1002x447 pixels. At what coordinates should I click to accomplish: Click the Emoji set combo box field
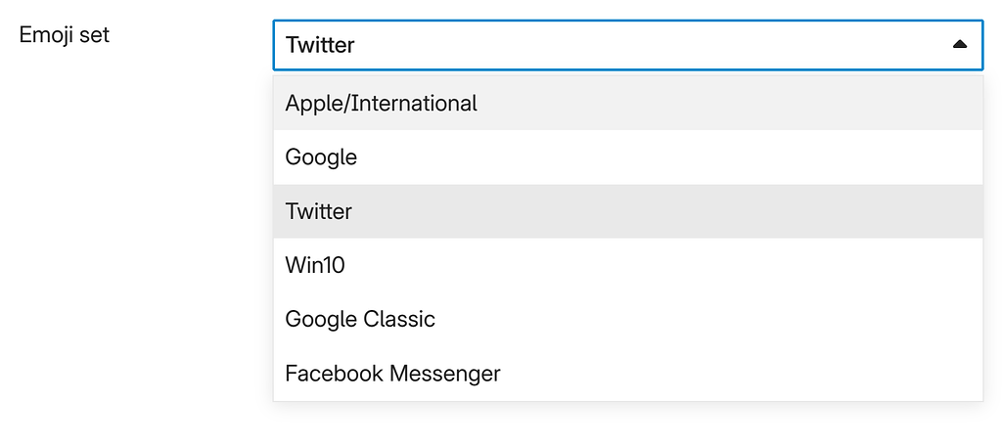(626, 45)
